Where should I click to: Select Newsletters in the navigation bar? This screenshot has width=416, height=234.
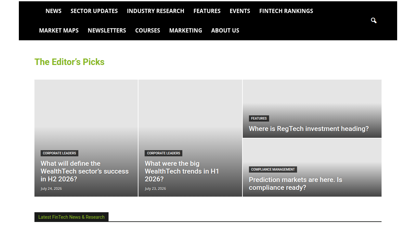[x=107, y=31]
